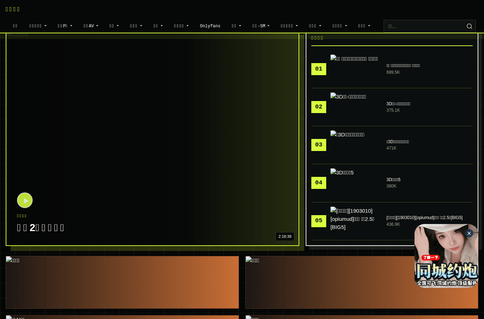Screen dimensions: 484x319
Task: Play the featured video via green play button
Action: pos(25,200)
